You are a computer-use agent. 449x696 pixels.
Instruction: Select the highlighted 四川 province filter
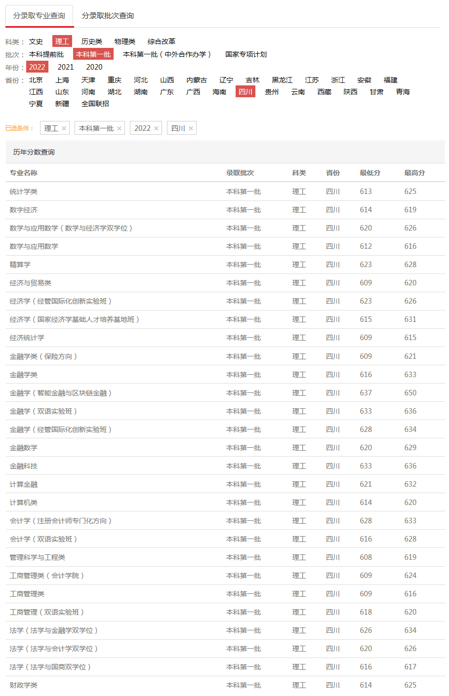(245, 92)
